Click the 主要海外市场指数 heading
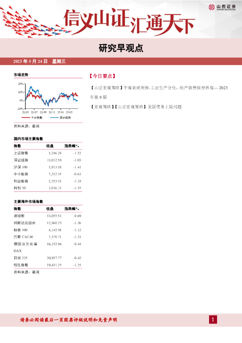This screenshot has width=242, height=343. pyautogui.click(x=28, y=202)
